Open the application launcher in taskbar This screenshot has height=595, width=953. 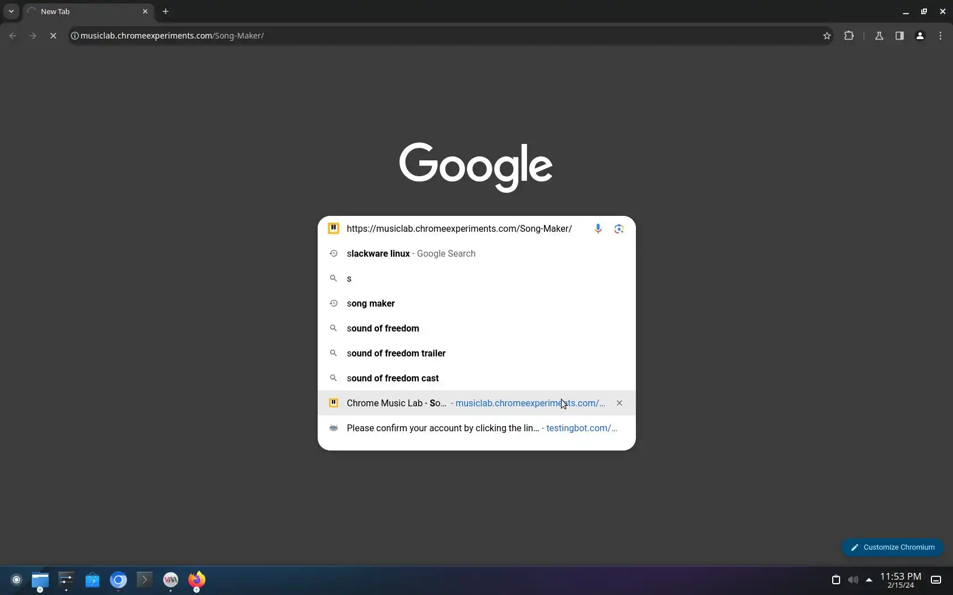click(x=16, y=580)
